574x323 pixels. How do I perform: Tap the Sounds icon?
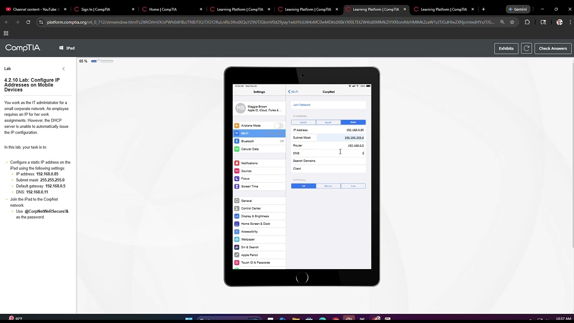[x=237, y=171]
